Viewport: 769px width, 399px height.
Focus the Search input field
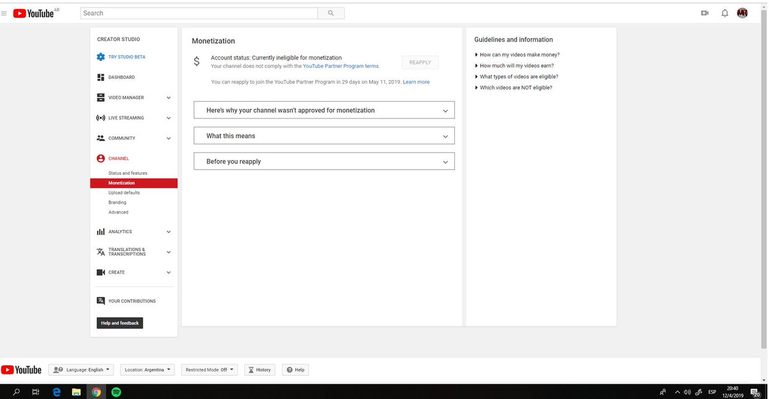[199, 13]
